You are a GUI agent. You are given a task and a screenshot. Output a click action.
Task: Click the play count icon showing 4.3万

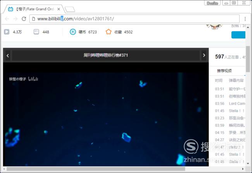pos(7,32)
